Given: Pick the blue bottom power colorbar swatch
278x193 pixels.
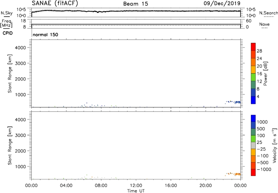Looking at the screenshot, I should click(x=253, y=100).
